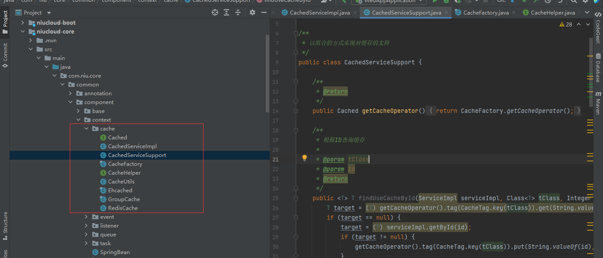Click the Project tree vertical scrollbar
This screenshot has height=258, width=603.
tap(267, 73)
